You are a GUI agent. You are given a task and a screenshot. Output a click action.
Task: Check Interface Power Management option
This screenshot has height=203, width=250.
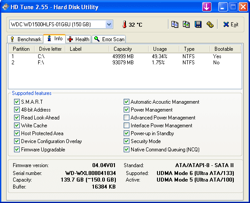coord(126,126)
